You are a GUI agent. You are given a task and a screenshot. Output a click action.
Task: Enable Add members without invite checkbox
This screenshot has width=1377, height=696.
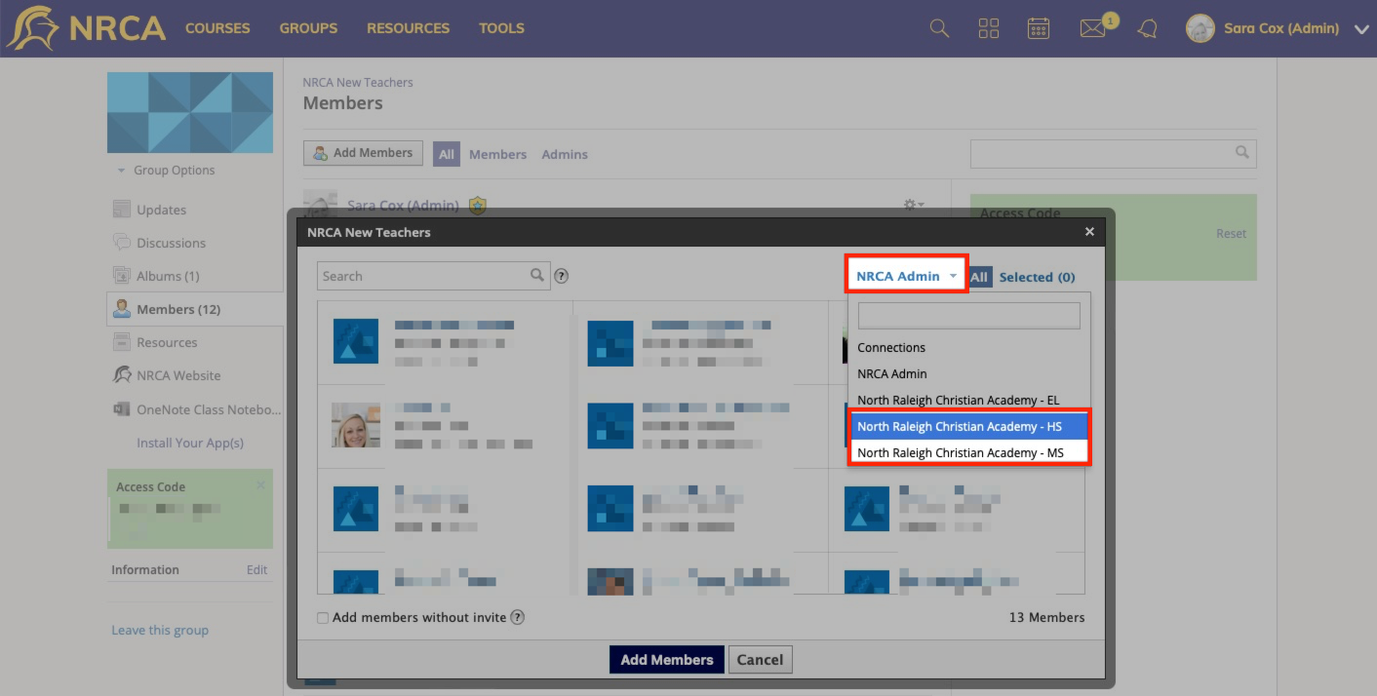click(323, 618)
